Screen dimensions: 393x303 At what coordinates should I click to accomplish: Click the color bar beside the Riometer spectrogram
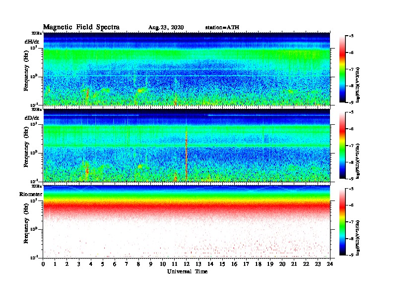click(x=342, y=222)
